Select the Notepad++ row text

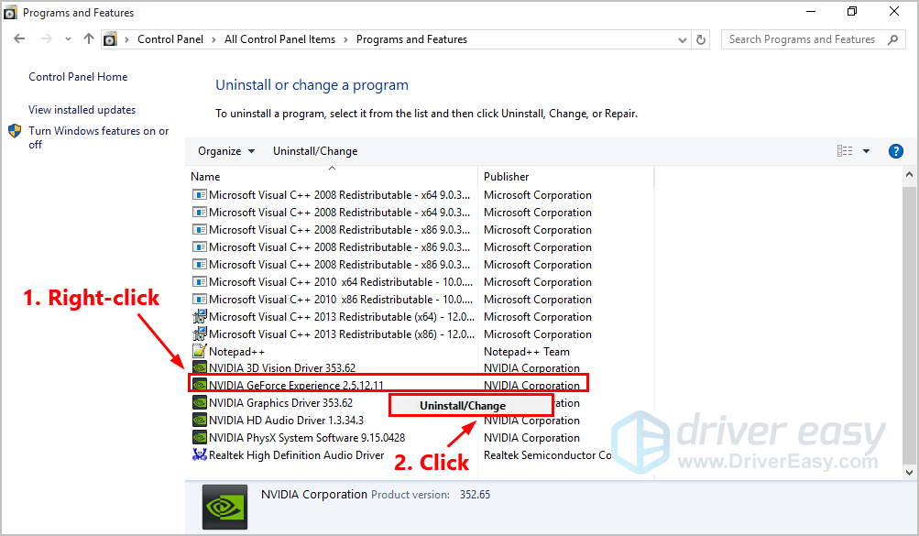236,352
